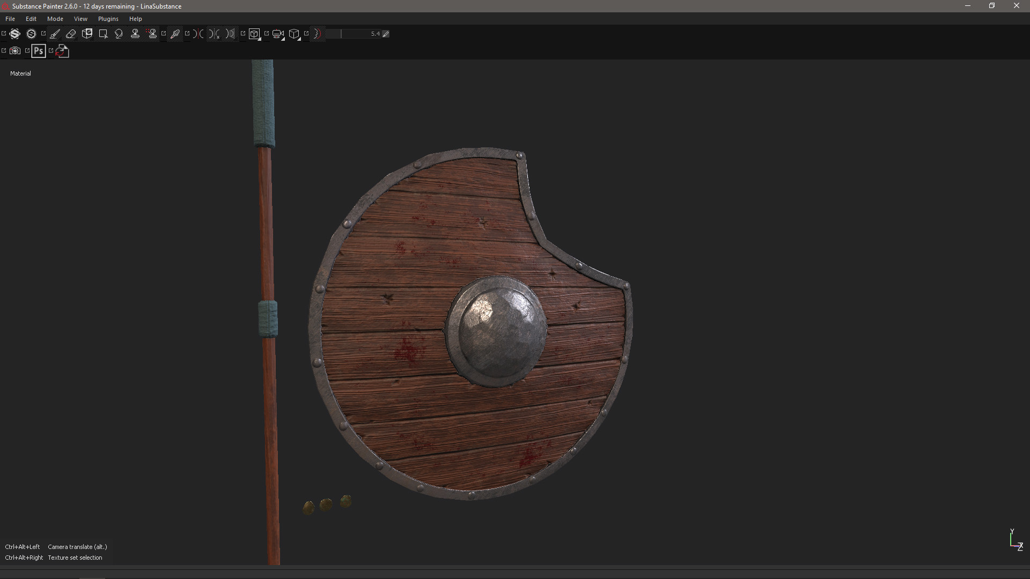
Task: Click the metal shield boss in viewport
Action: (x=496, y=331)
